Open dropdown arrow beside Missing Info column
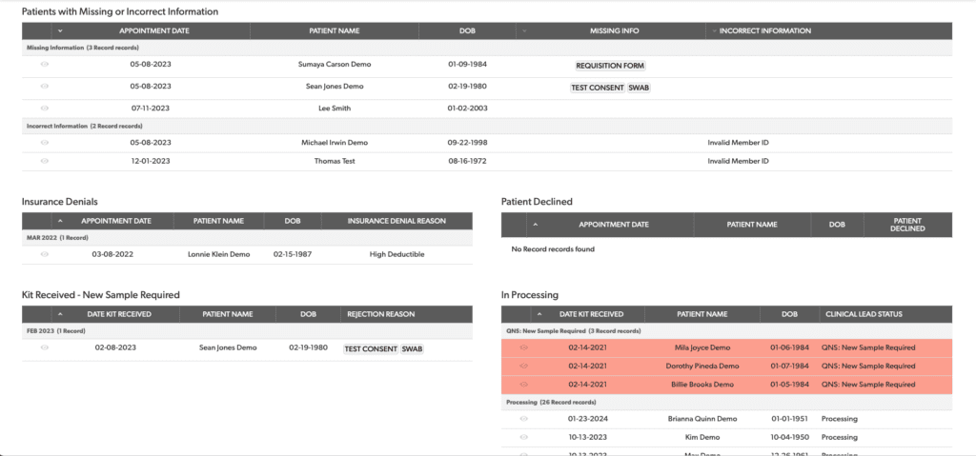 pos(523,30)
